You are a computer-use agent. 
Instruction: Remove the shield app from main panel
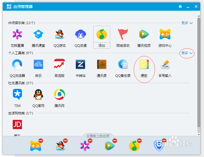(164, 141)
